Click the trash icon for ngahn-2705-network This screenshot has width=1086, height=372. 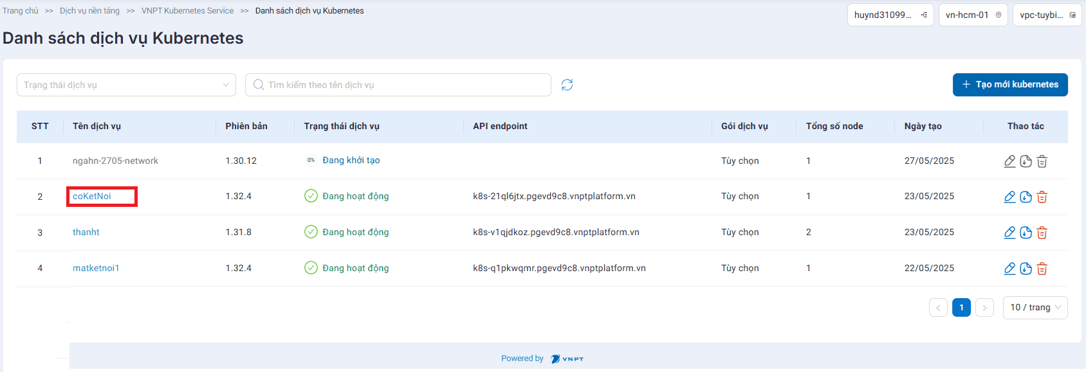pyautogui.click(x=1042, y=161)
